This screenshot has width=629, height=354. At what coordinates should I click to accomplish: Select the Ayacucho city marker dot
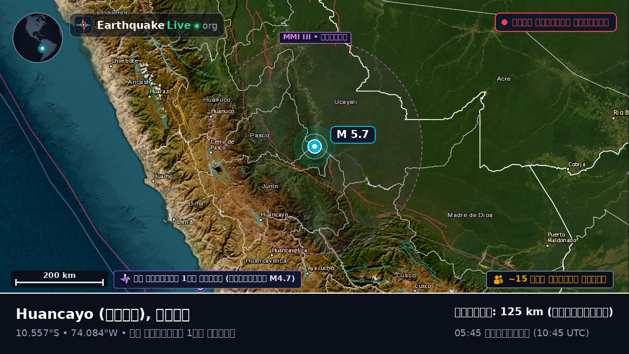click(x=307, y=273)
